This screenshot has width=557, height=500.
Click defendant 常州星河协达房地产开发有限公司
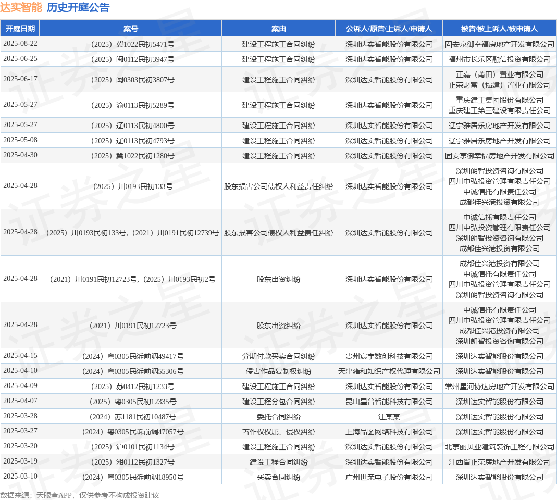click(500, 386)
